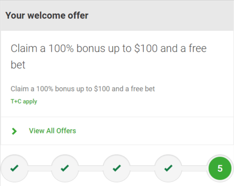The height and width of the screenshot is (186, 234).
Task: Click the word bet on the headline's second line
Action: click(x=18, y=65)
